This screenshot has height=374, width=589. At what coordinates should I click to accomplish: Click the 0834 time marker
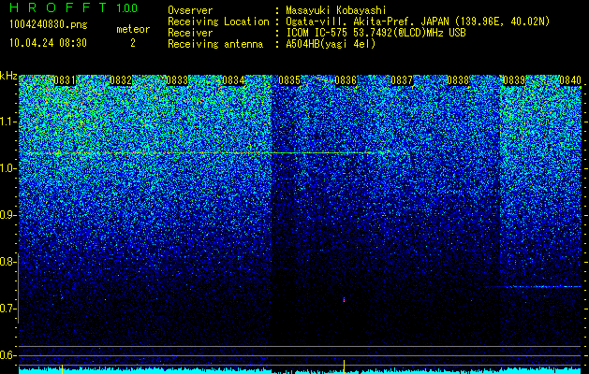pos(233,80)
